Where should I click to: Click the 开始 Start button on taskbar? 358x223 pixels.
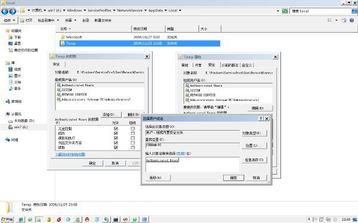click(x=7, y=219)
